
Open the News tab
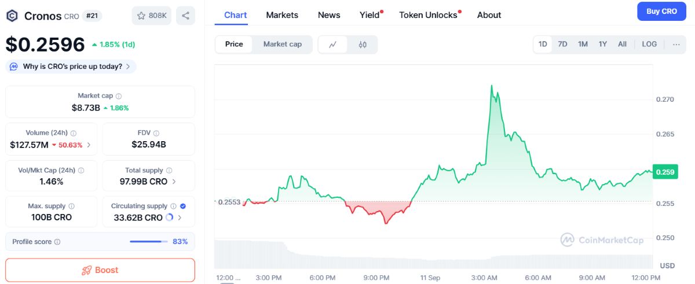click(x=329, y=15)
